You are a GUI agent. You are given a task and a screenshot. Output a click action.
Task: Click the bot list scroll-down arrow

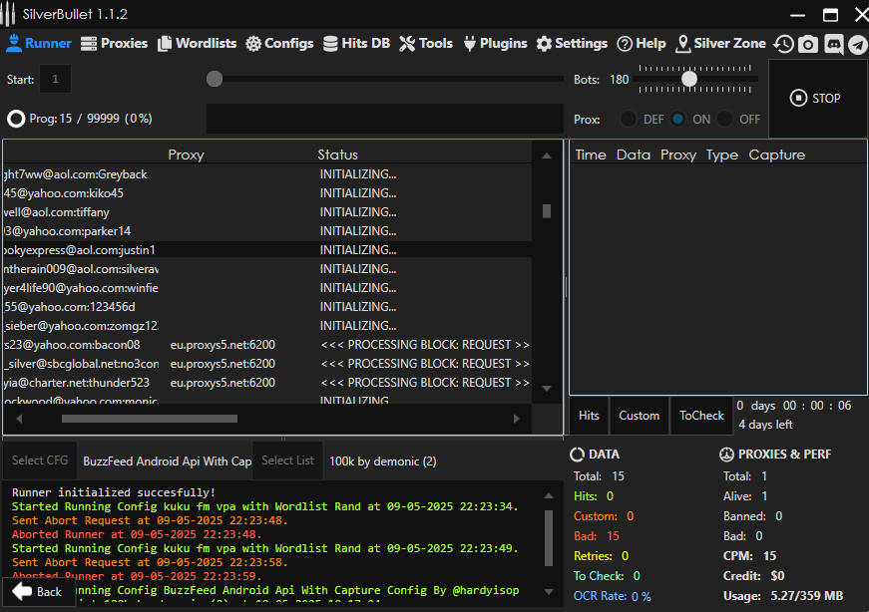coord(546,389)
